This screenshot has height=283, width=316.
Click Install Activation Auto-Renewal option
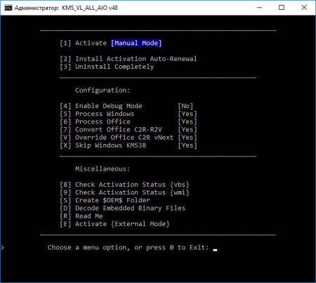pyautogui.click(x=129, y=59)
